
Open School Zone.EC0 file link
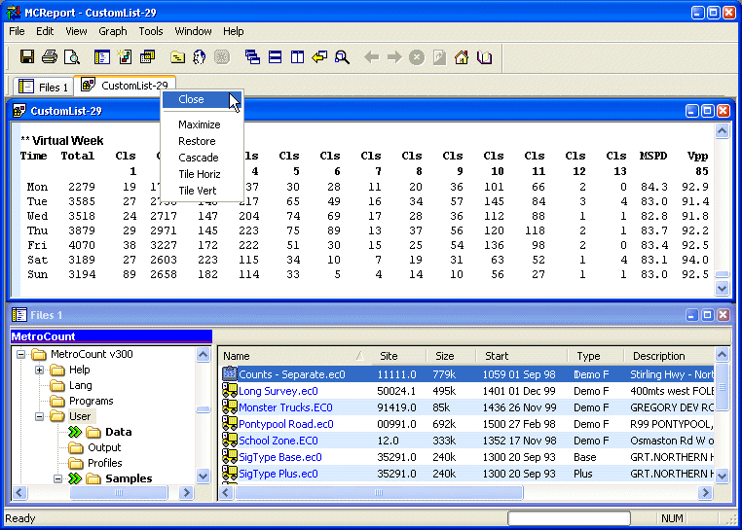click(278, 441)
